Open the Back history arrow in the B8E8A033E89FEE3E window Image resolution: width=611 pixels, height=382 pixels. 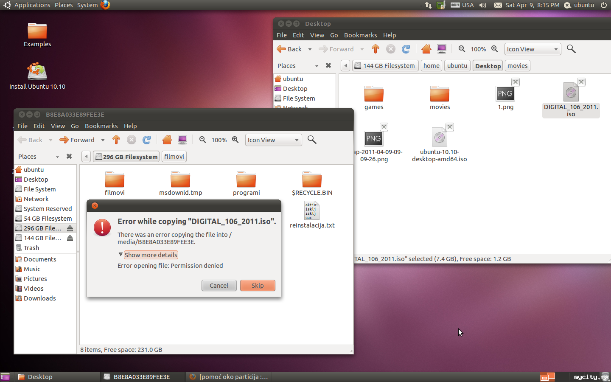coord(50,140)
